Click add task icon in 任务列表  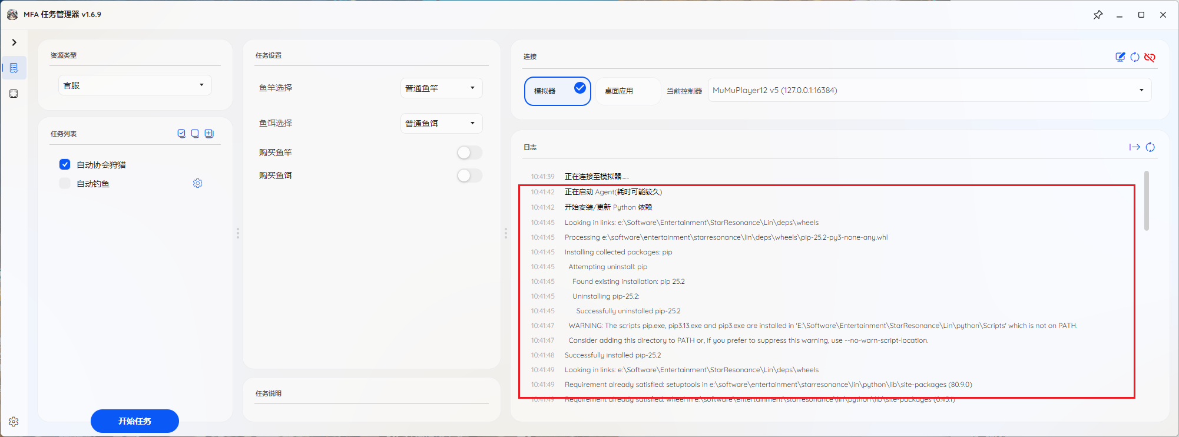(x=209, y=134)
